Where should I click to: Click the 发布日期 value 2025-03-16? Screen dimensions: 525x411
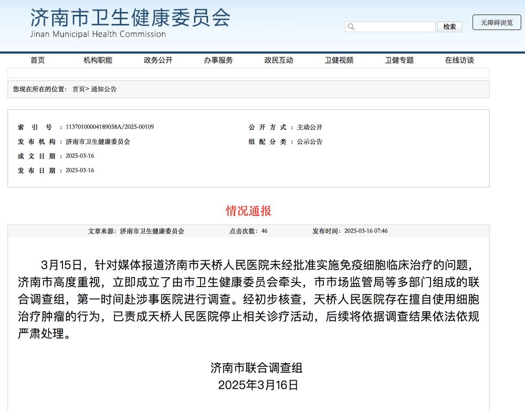point(80,171)
